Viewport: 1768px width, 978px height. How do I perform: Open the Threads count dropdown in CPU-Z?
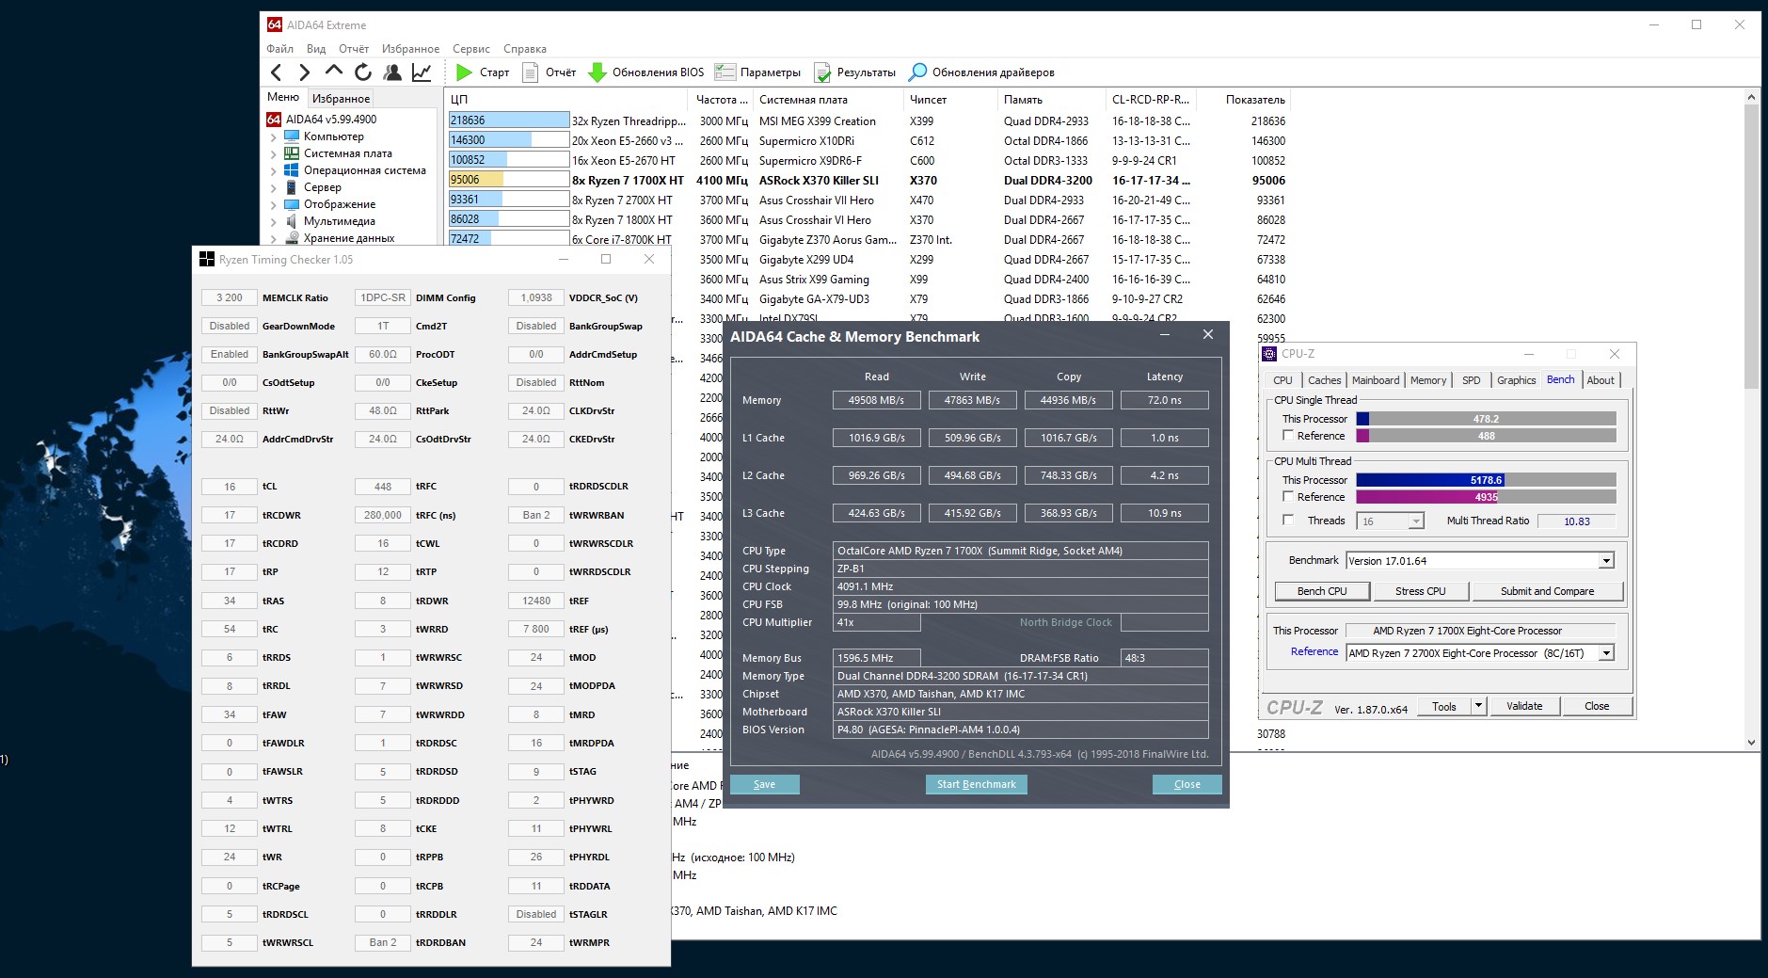tap(1415, 521)
